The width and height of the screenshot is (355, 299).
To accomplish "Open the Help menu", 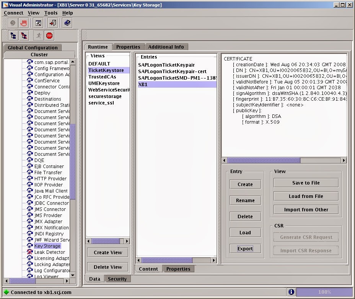I will [67, 13].
